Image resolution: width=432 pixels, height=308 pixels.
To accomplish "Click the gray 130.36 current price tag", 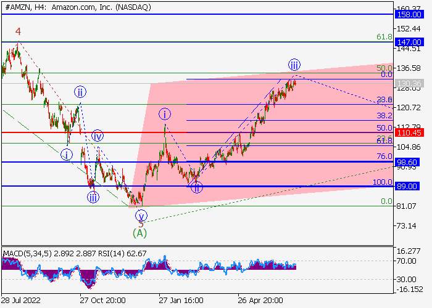I will [409, 83].
